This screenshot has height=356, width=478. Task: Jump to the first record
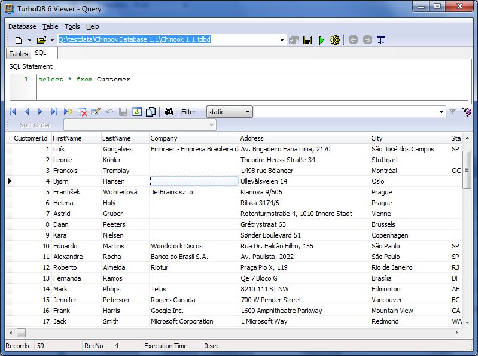(x=13, y=112)
